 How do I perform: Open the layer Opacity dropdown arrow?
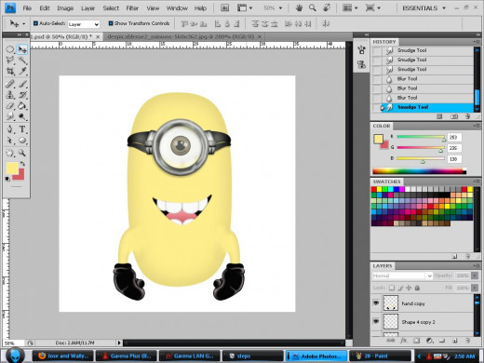point(475,276)
